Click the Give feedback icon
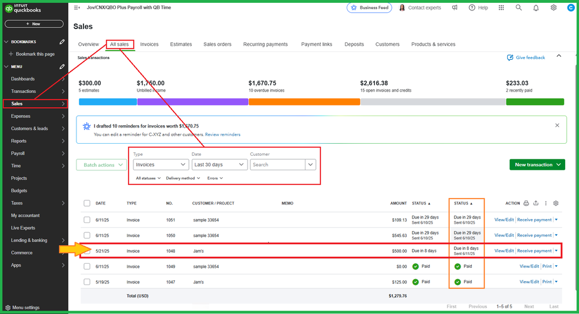Screen dimensions: 579x314 (x=510, y=57)
